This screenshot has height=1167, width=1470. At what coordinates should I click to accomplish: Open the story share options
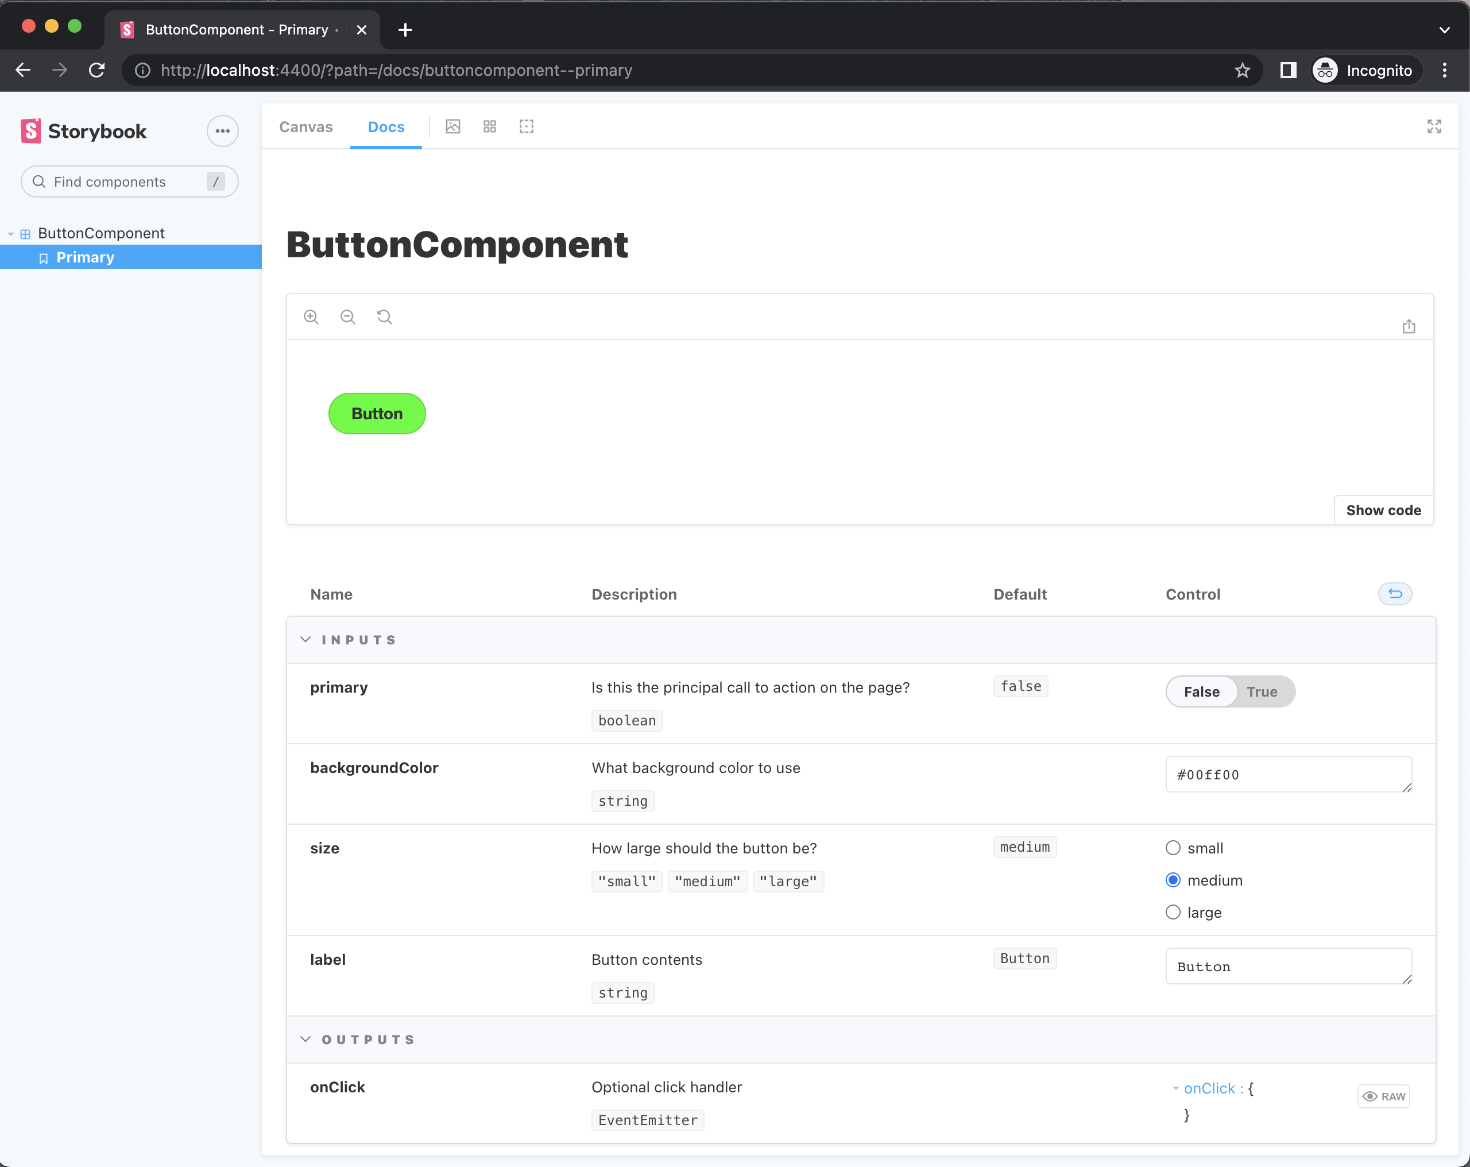coord(1409,326)
